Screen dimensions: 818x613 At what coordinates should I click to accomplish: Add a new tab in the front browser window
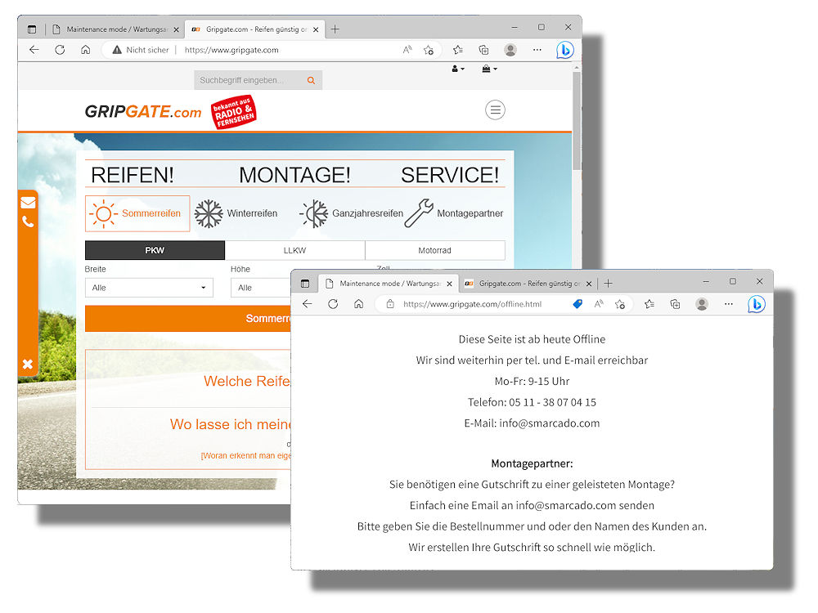point(608,284)
